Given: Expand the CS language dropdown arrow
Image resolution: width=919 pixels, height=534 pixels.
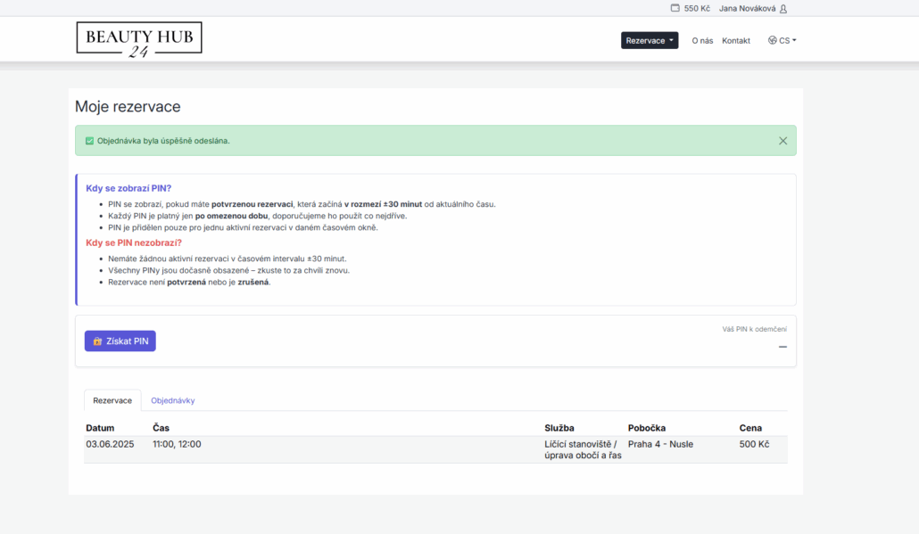Looking at the screenshot, I should tap(794, 40).
